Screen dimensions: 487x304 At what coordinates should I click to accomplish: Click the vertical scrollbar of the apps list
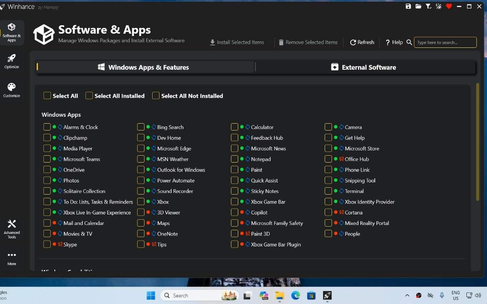[477, 142]
